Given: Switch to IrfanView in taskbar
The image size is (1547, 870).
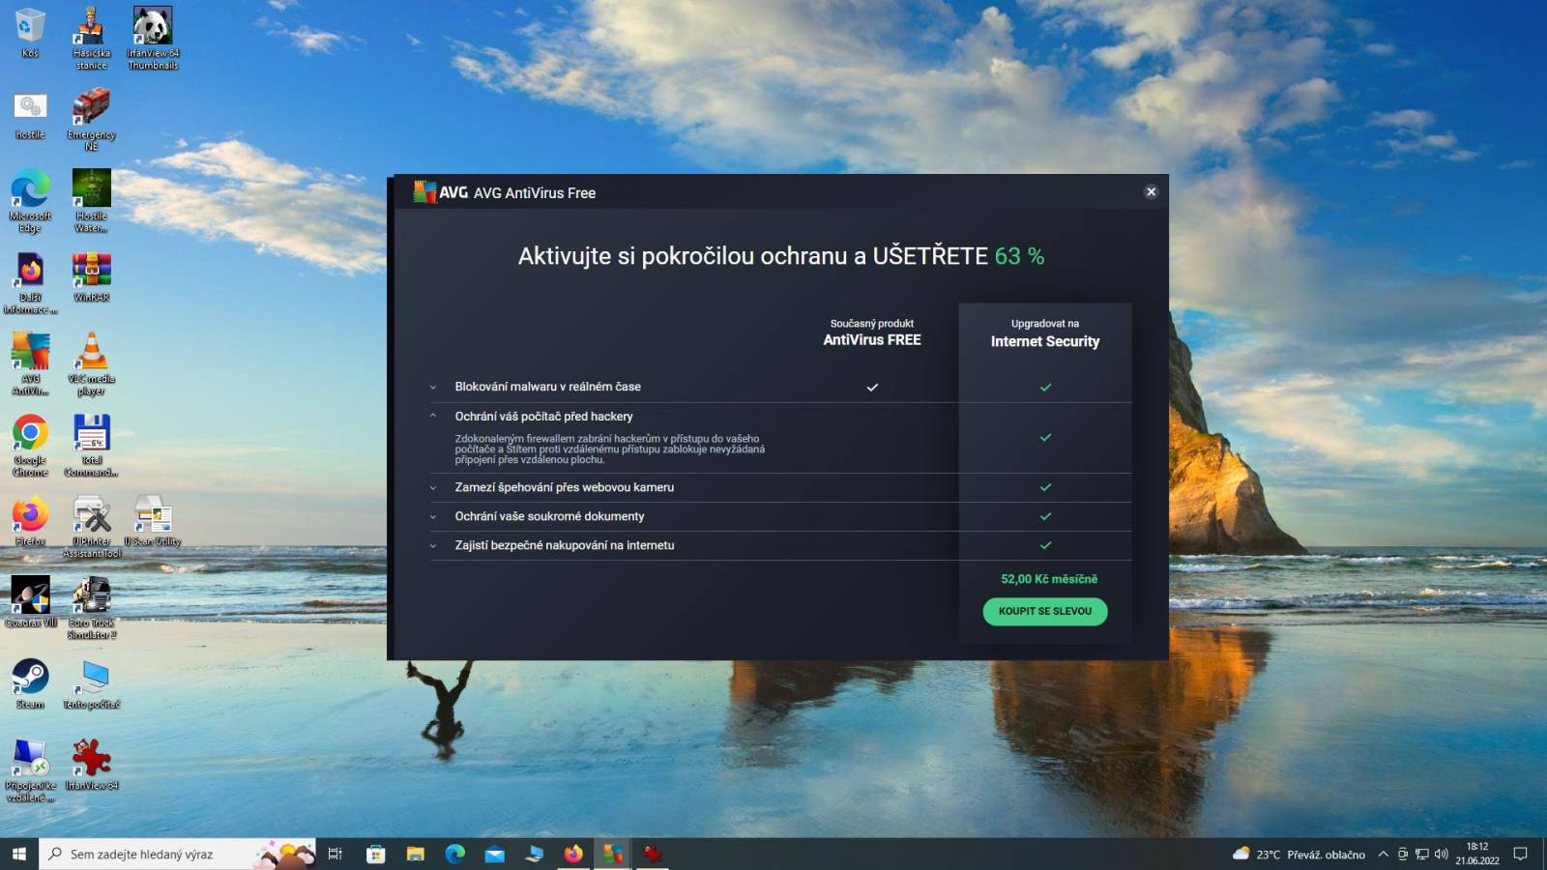Looking at the screenshot, I should pyautogui.click(x=653, y=854).
